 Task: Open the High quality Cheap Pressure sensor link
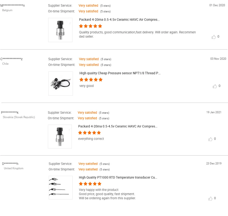click(x=120, y=73)
